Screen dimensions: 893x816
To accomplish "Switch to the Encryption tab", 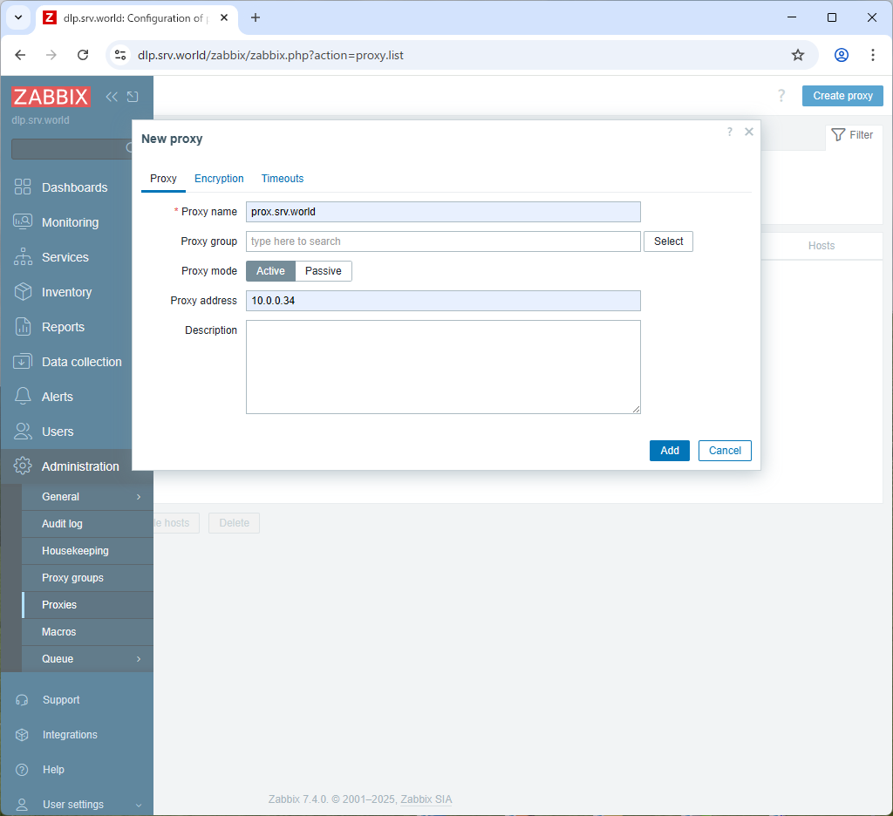I will click(x=219, y=179).
